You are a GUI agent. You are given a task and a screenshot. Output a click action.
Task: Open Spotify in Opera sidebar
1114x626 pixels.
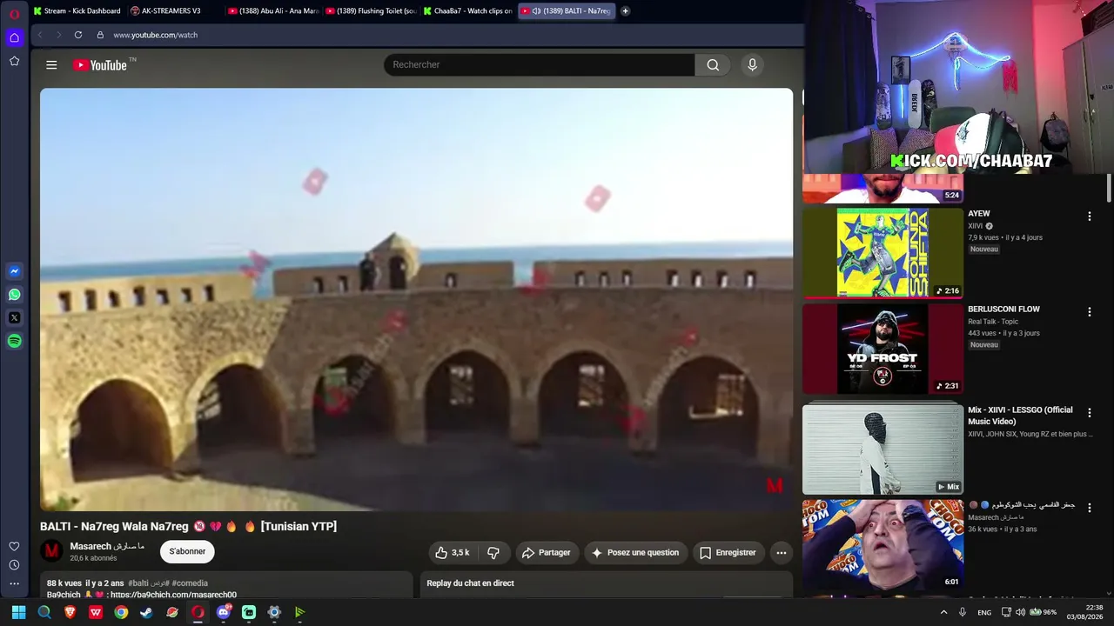click(x=14, y=342)
